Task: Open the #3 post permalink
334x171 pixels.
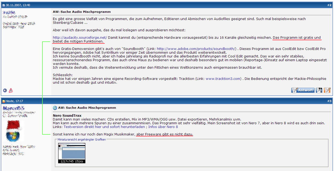Action: 329,101
